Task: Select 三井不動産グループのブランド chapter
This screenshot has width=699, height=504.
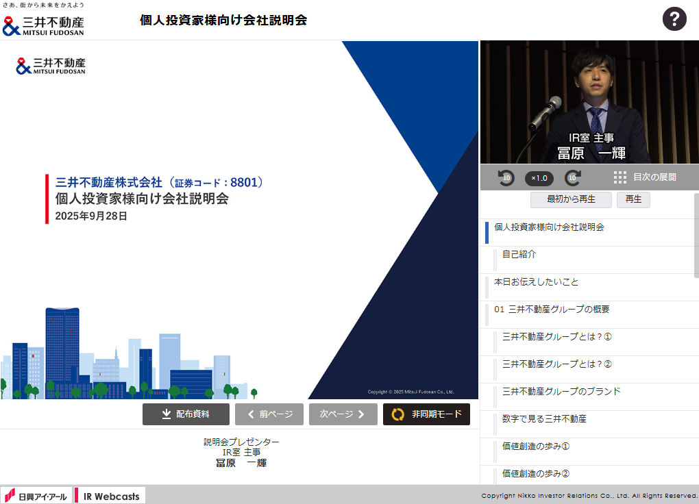Action: click(561, 392)
